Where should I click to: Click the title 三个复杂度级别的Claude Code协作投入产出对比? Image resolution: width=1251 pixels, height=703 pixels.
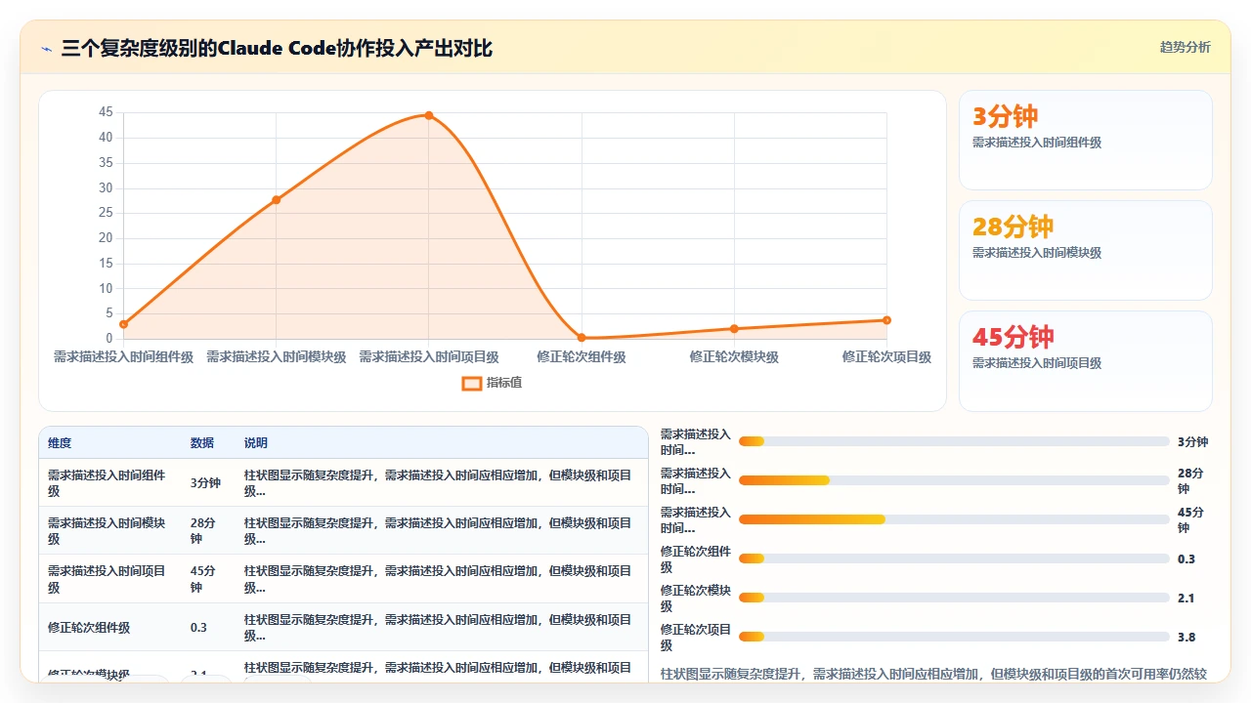tap(277, 48)
